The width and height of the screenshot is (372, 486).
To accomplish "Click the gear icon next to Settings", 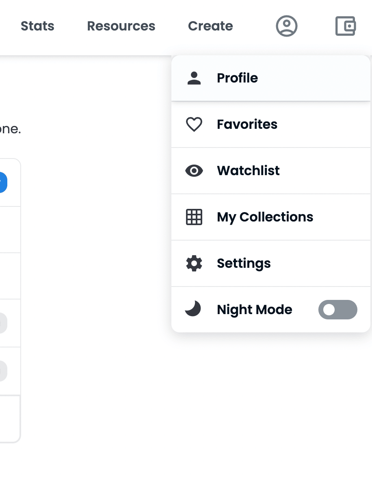I will click(x=194, y=263).
